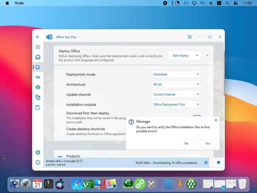Collapse the Deploy Office section chevron

tap(207, 55)
